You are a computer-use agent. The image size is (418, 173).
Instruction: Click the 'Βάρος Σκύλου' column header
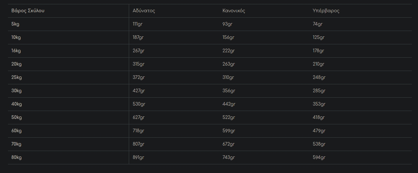coord(28,11)
